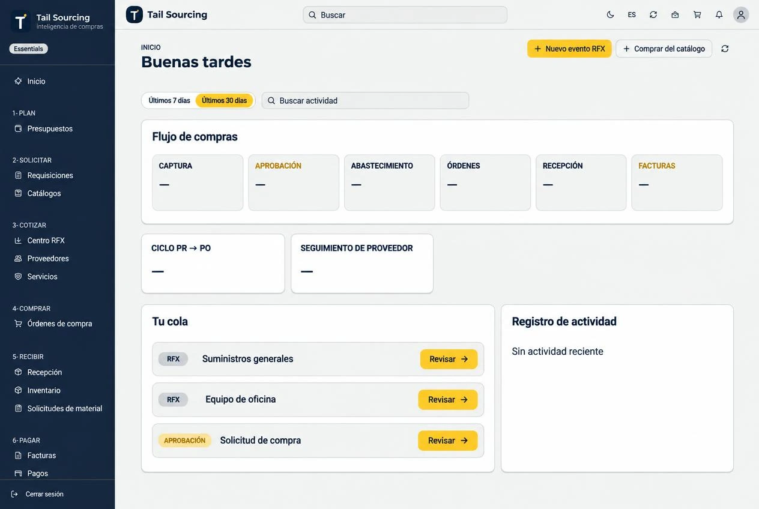The width and height of the screenshot is (759, 509).
Task: Click the CICLO PR → PO card
Action: [213, 264]
